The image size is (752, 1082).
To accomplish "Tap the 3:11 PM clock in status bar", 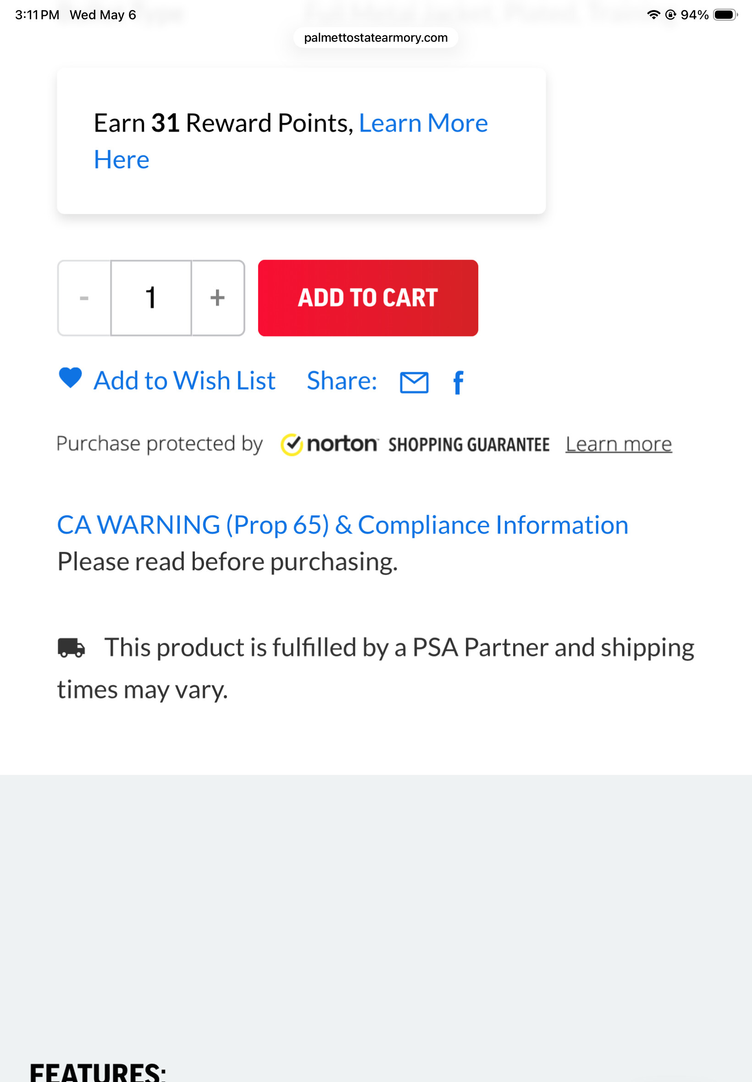I will click(37, 15).
